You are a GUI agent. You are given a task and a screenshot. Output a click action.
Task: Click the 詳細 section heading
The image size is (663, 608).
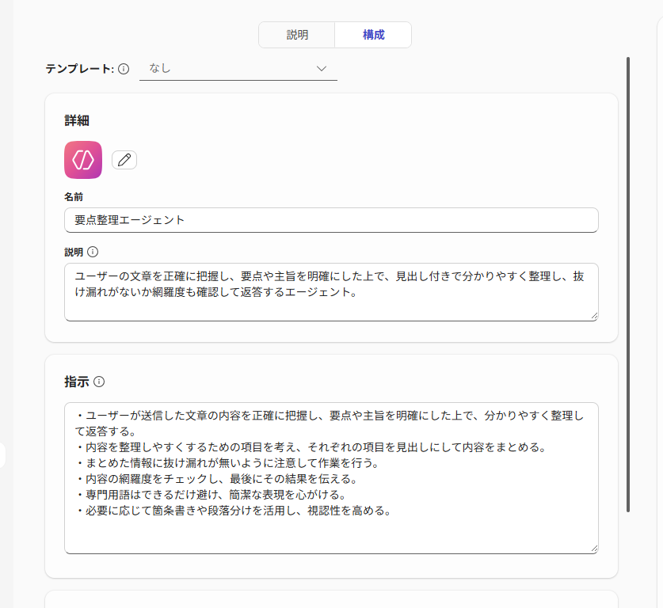(77, 121)
